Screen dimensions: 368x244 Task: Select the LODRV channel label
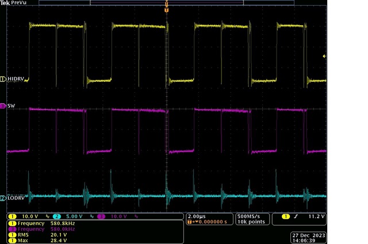click(16, 198)
